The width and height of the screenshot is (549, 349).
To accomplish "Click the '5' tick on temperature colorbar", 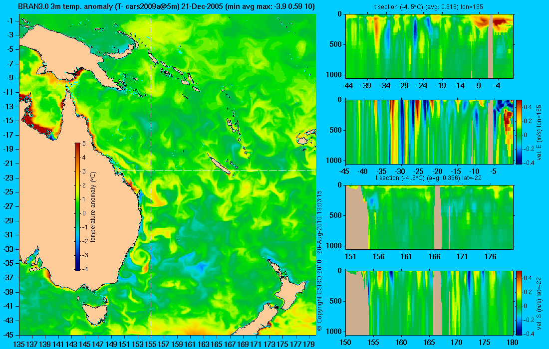I will (84, 144).
